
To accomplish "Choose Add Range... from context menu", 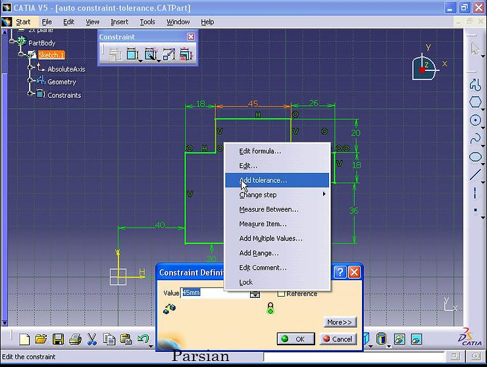I will coord(276,253).
